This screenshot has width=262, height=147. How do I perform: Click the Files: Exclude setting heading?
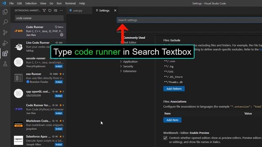click(172, 40)
